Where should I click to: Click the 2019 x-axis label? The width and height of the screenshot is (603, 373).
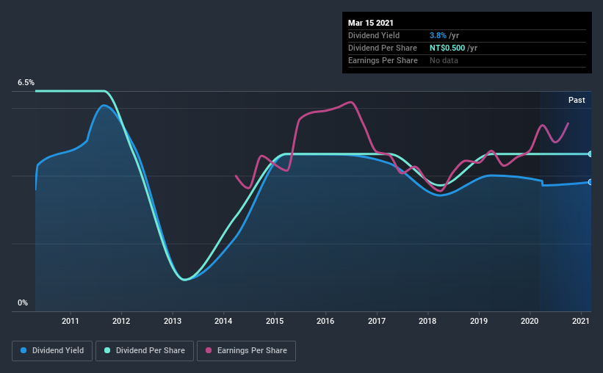click(x=479, y=321)
